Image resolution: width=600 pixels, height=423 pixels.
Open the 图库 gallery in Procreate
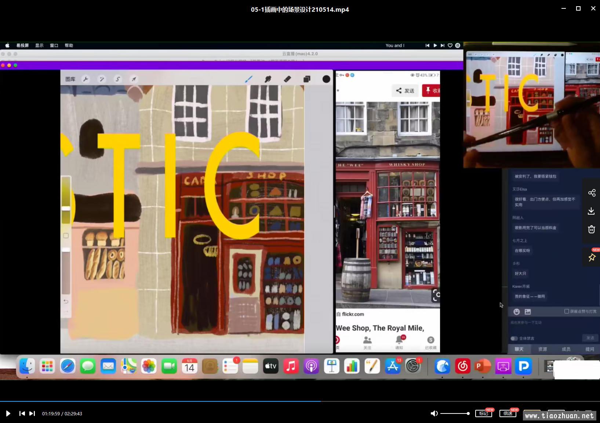coord(70,79)
